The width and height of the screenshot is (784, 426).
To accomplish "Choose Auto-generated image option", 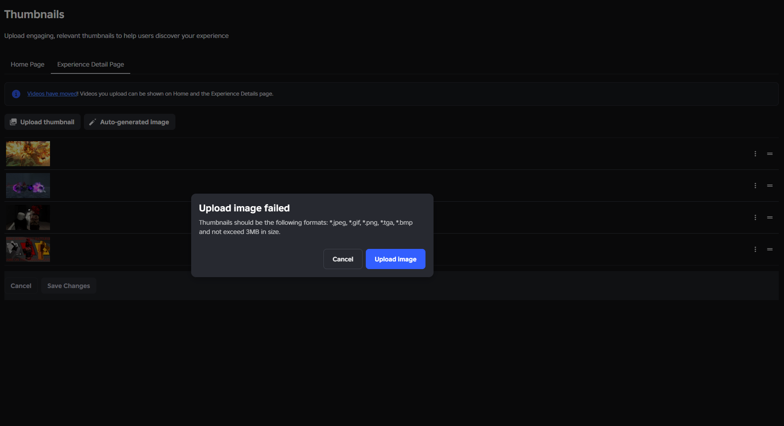I will [x=129, y=122].
